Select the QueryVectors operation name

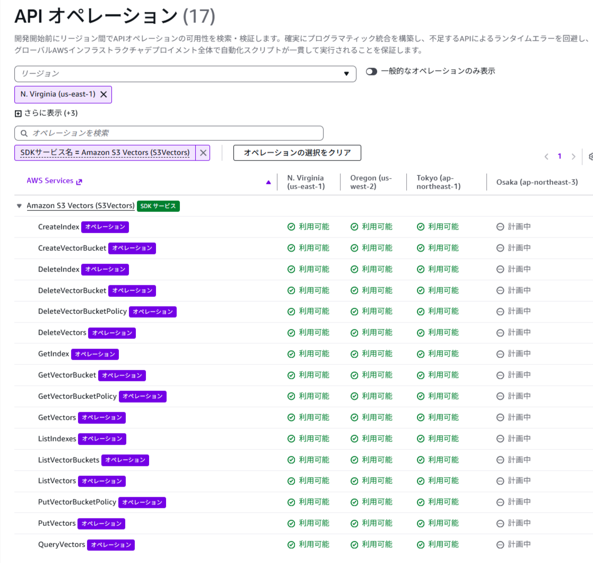coord(62,544)
